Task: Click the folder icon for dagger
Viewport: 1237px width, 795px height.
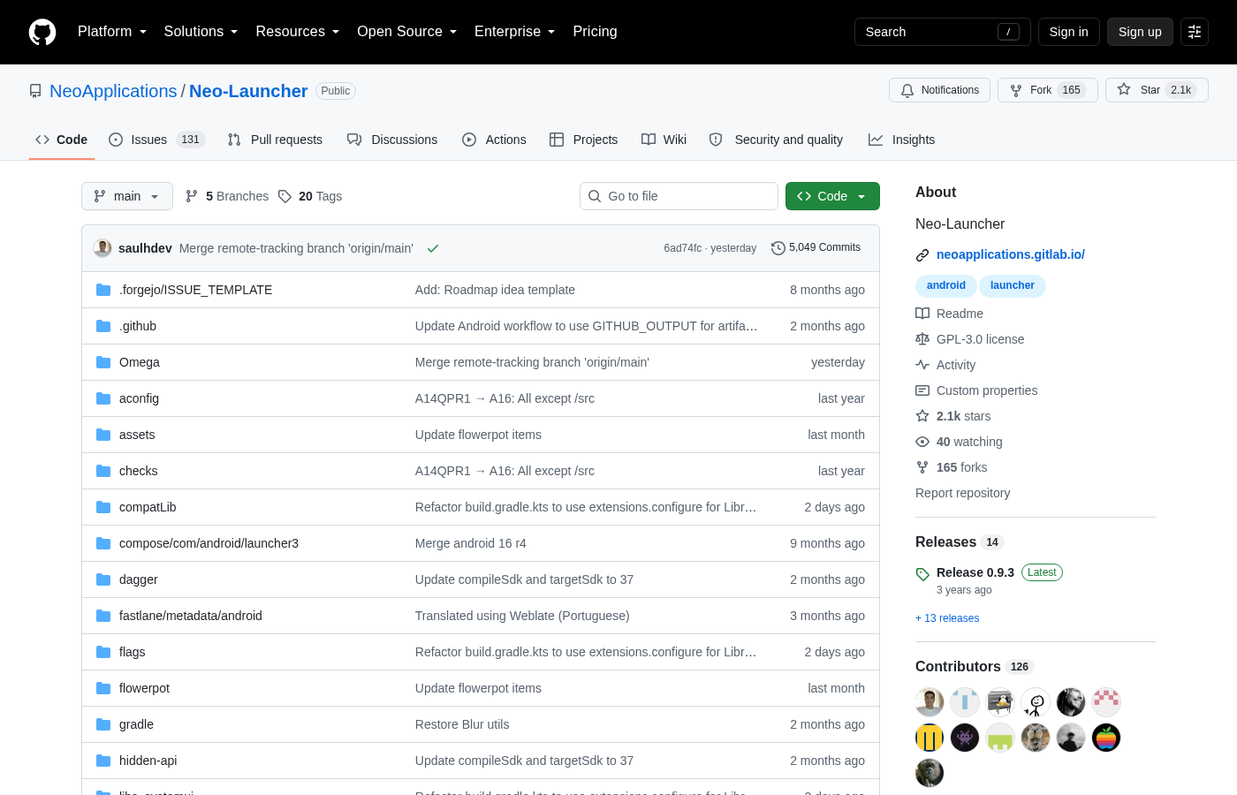Action: click(x=103, y=579)
